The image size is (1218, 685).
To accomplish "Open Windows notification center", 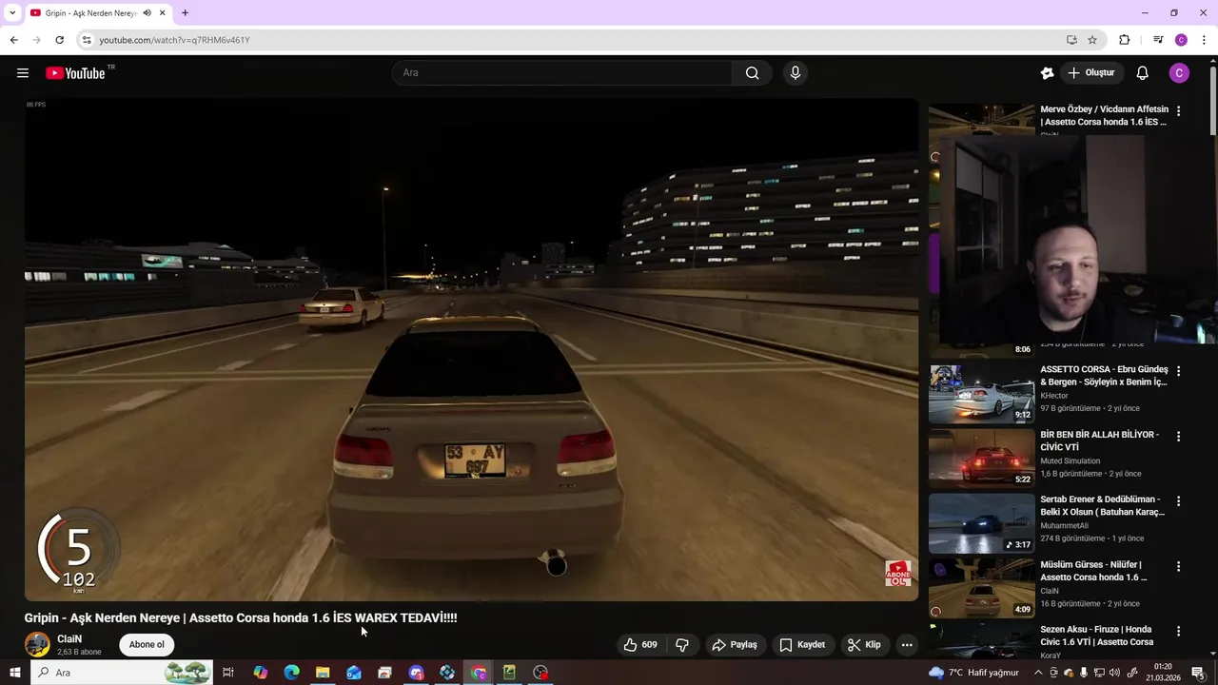I will (1198, 673).
